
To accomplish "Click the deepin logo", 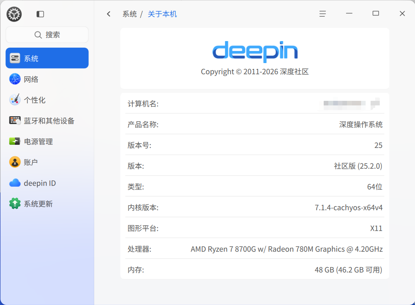I will coord(255,51).
